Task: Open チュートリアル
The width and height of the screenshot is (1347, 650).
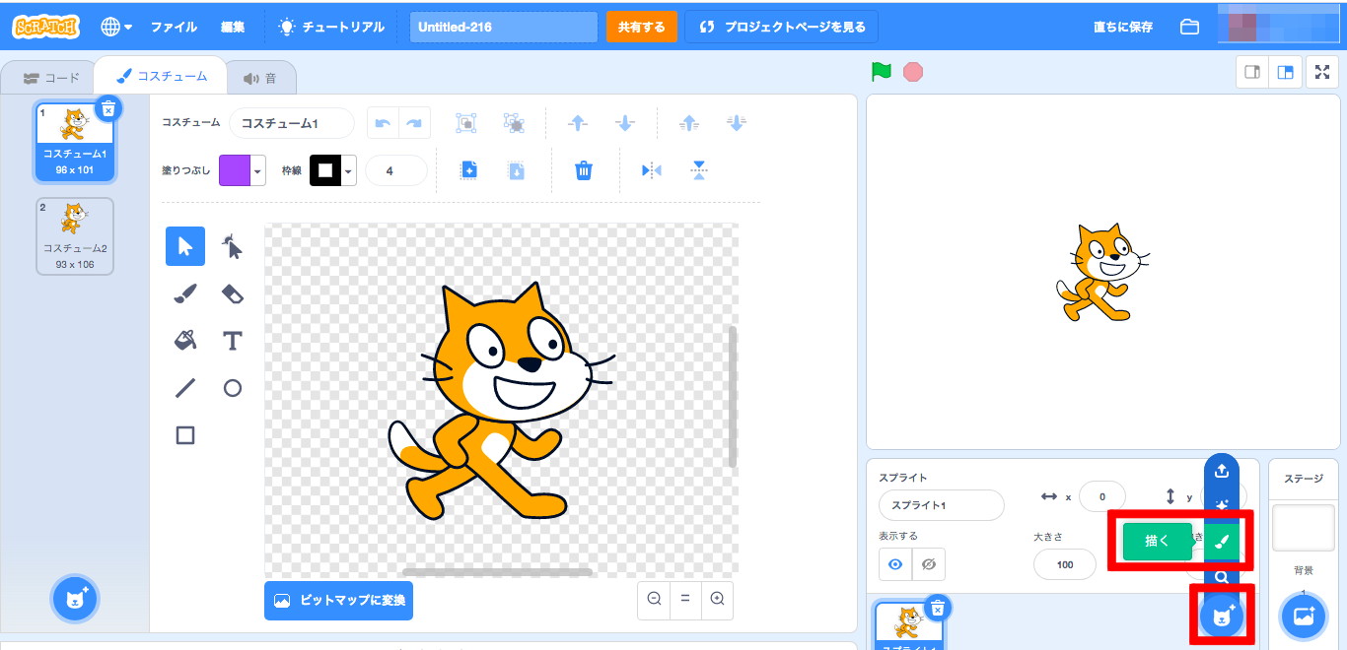Action: coord(331,27)
